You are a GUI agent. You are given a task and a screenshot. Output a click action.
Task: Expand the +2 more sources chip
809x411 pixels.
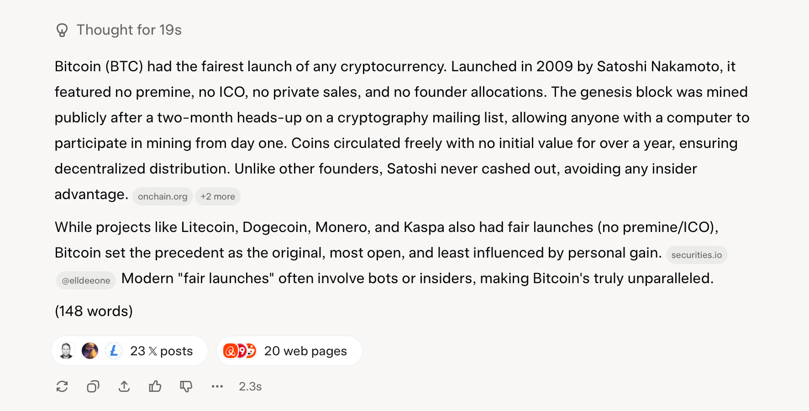click(218, 197)
